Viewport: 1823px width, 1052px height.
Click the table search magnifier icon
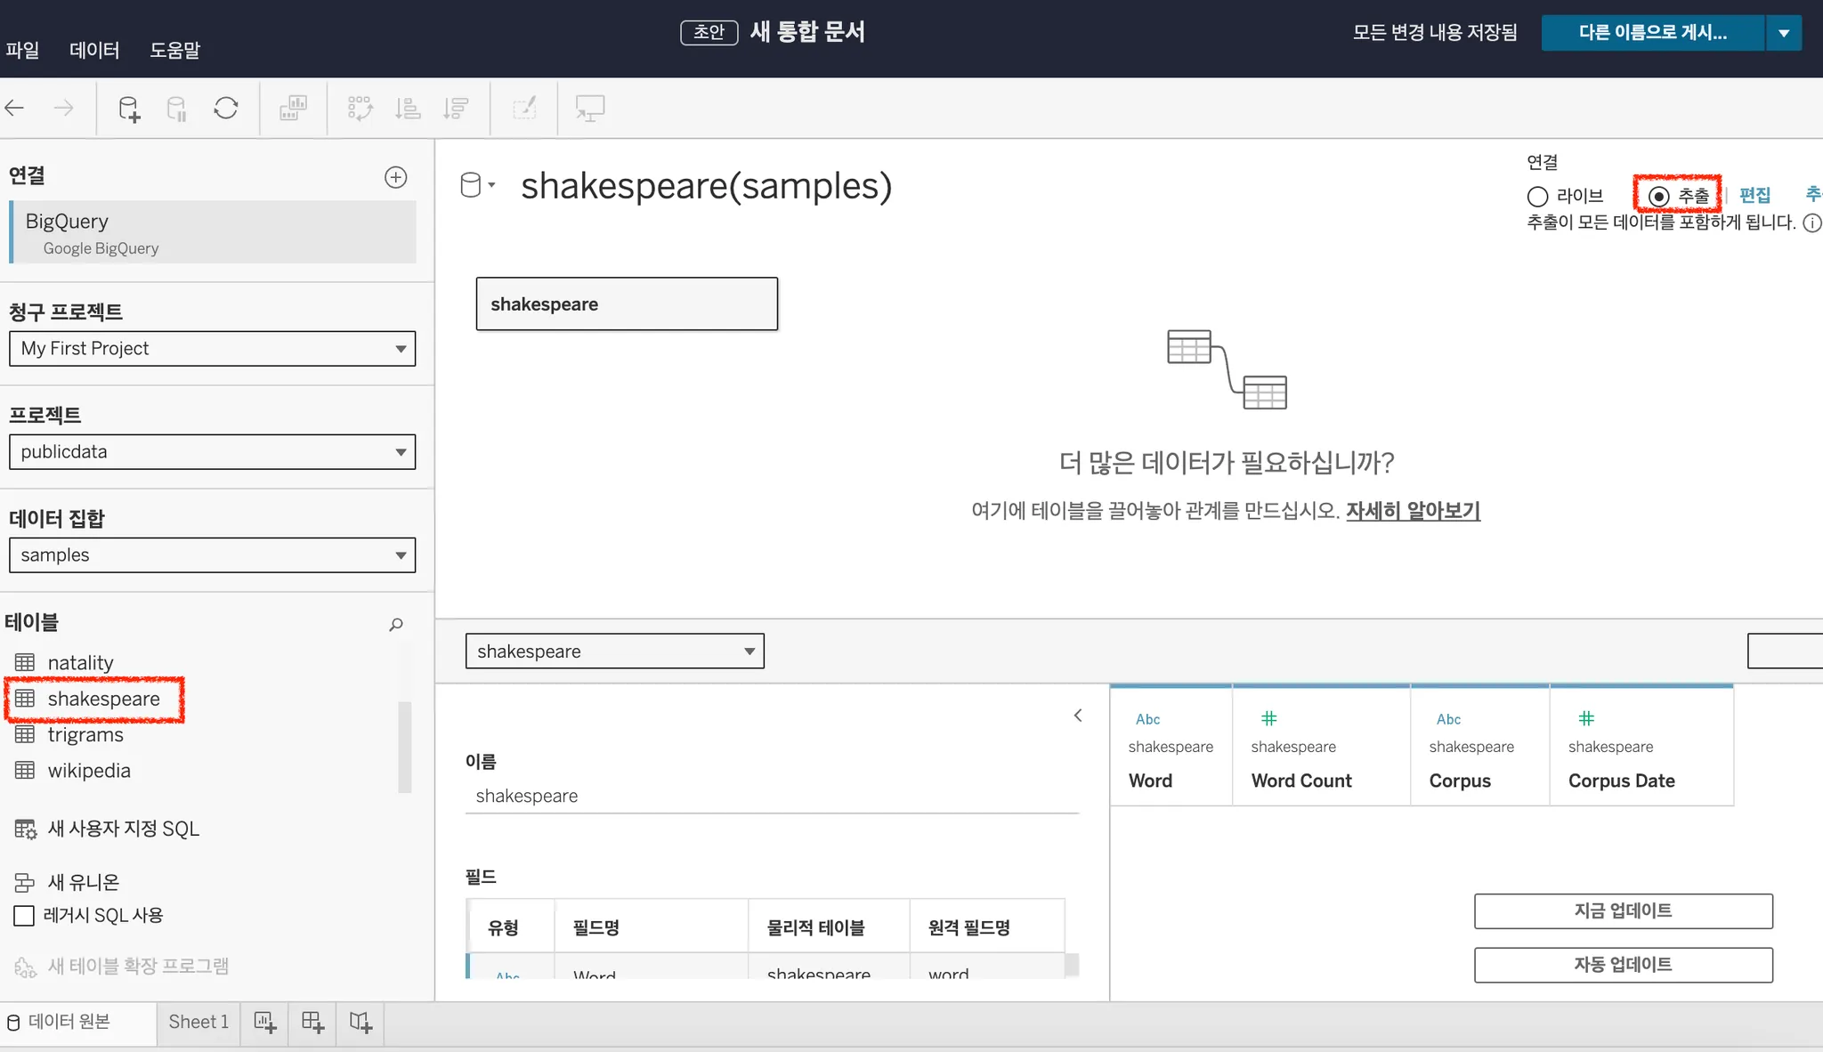pyautogui.click(x=396, y=624)
